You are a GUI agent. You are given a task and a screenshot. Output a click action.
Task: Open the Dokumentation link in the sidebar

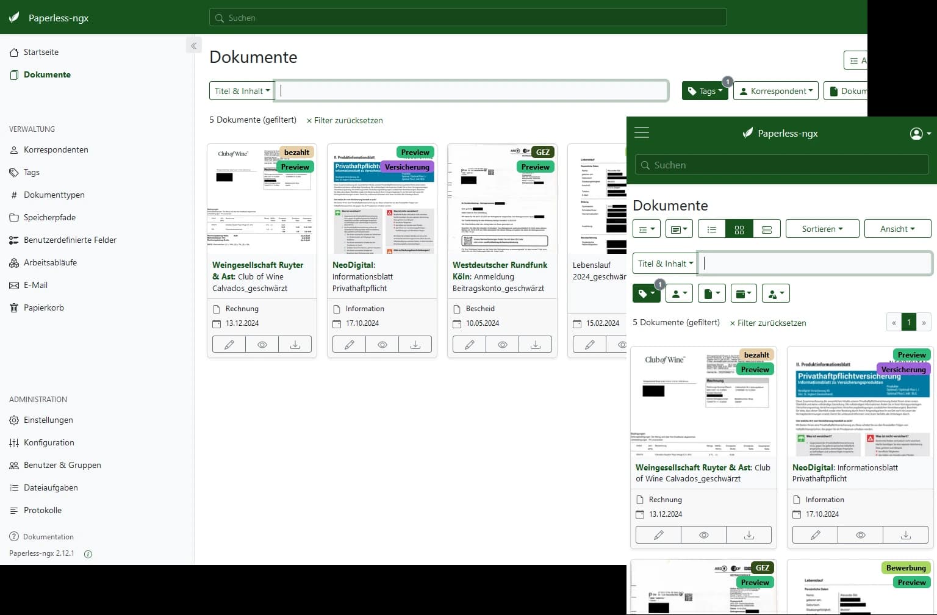click(48, 537)
